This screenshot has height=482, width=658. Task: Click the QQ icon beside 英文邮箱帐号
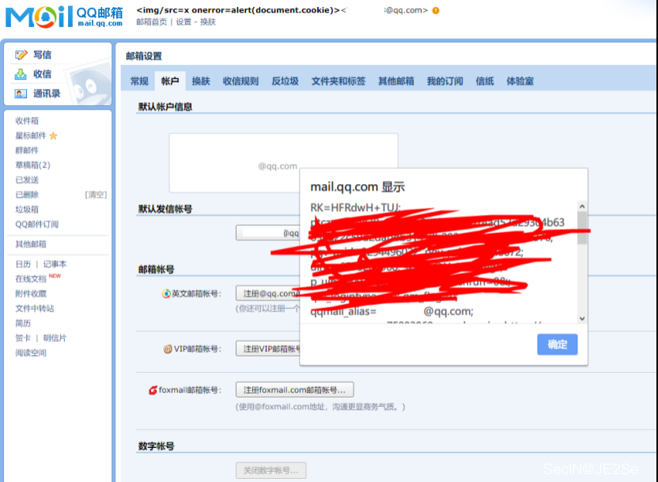(x=166, y=293)
